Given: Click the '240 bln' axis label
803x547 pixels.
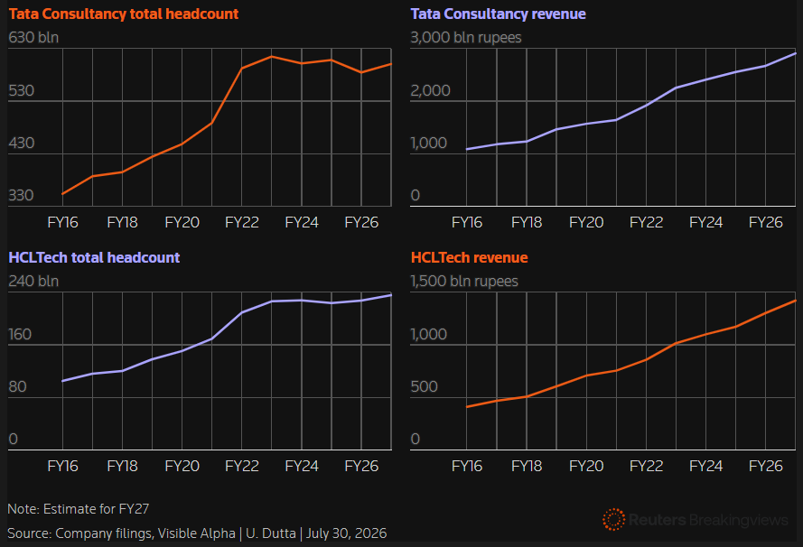Looking at the screenshot, I should tap(33, 282).
